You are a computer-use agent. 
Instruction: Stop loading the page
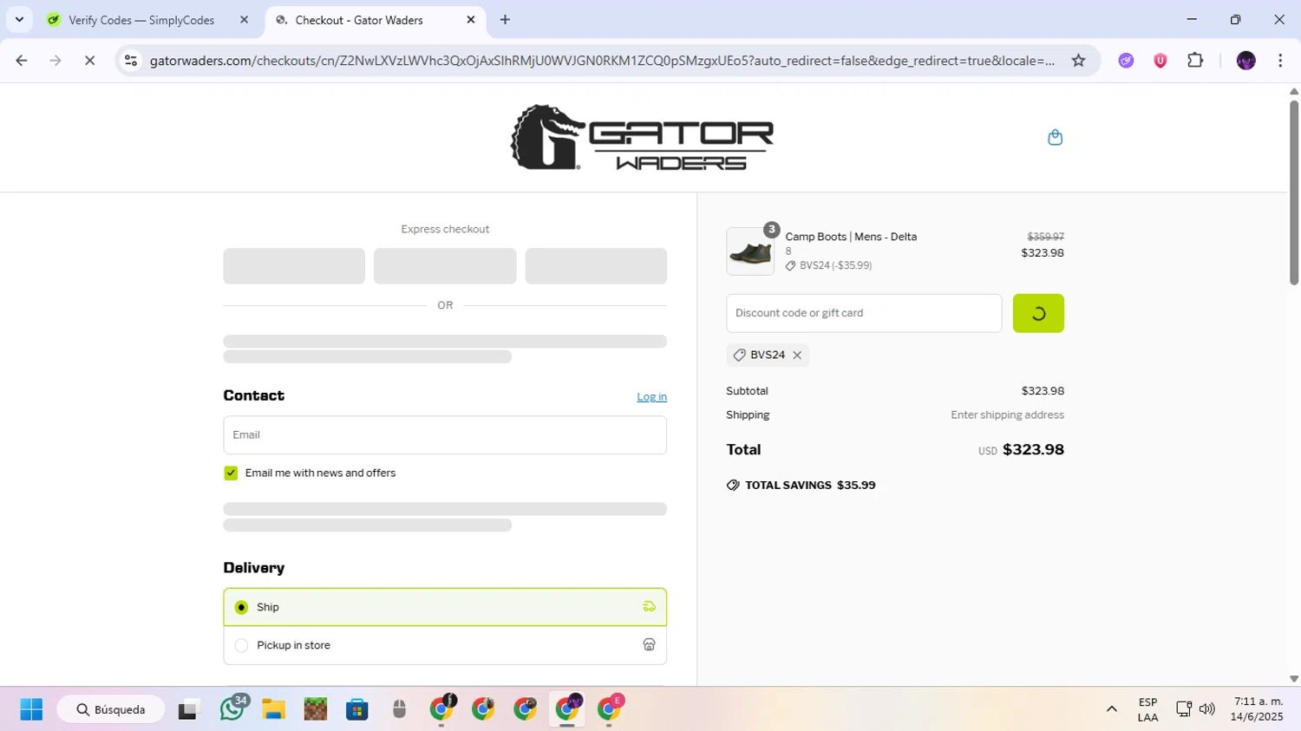pyautogui.click(x=89, y=61)
